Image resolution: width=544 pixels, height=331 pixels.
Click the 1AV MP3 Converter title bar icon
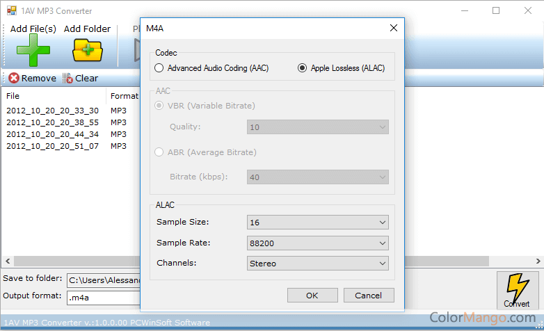[11, 11]
